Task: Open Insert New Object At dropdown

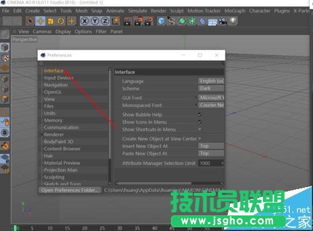Action: (211, 146)
